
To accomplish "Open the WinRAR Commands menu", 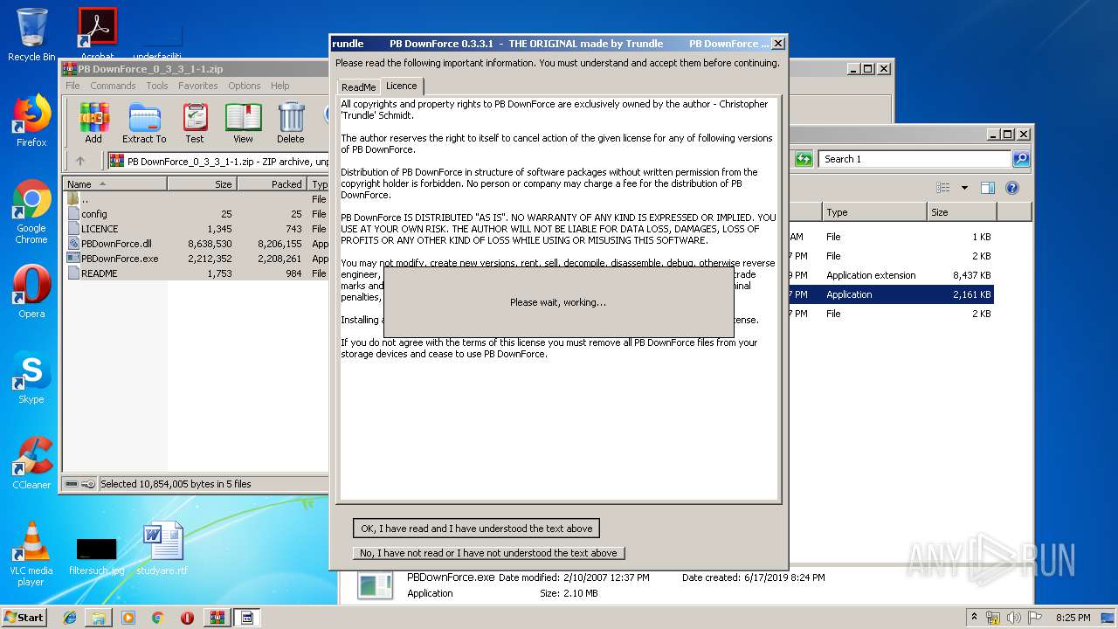I will click(113, 86).
